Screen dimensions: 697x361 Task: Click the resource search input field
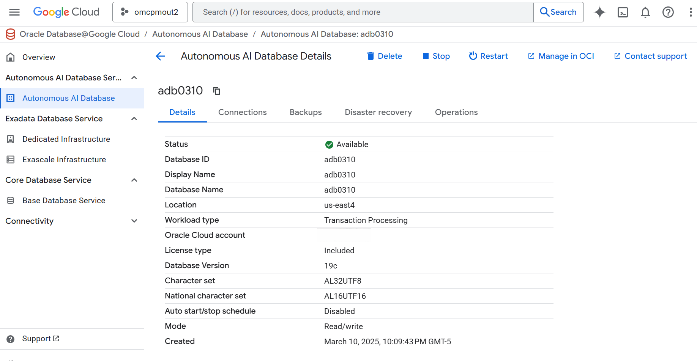(x=361, y=12)
